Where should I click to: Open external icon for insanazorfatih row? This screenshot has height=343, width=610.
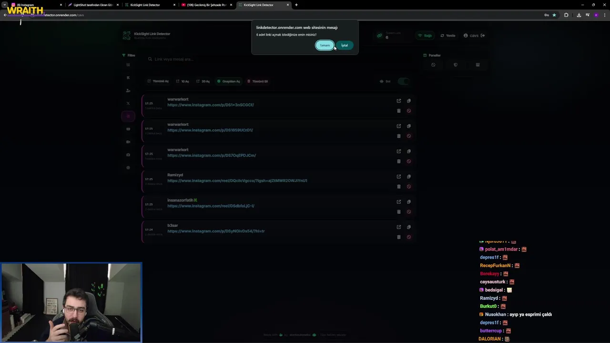[x=399, y=202]
